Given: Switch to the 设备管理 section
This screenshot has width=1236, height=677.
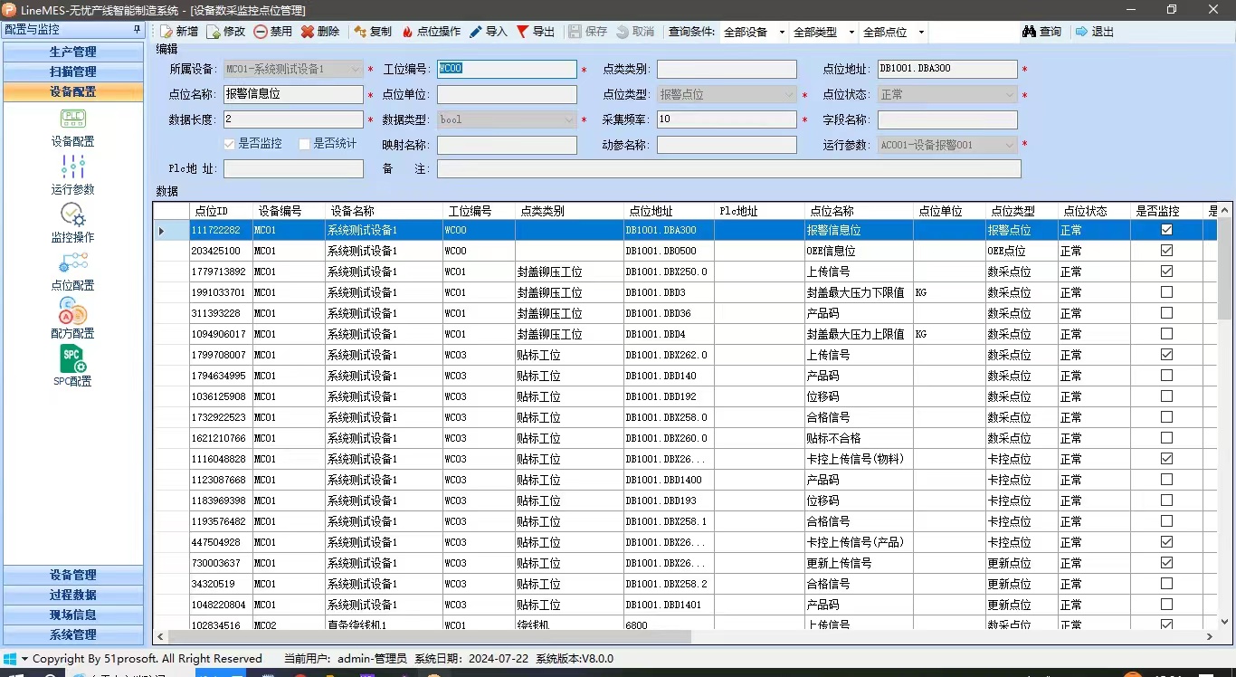Looking at the screenshot, I should (x=72, y=575).
